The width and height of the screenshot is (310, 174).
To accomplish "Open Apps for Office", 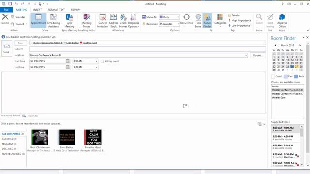I will (x=282, y=20).
